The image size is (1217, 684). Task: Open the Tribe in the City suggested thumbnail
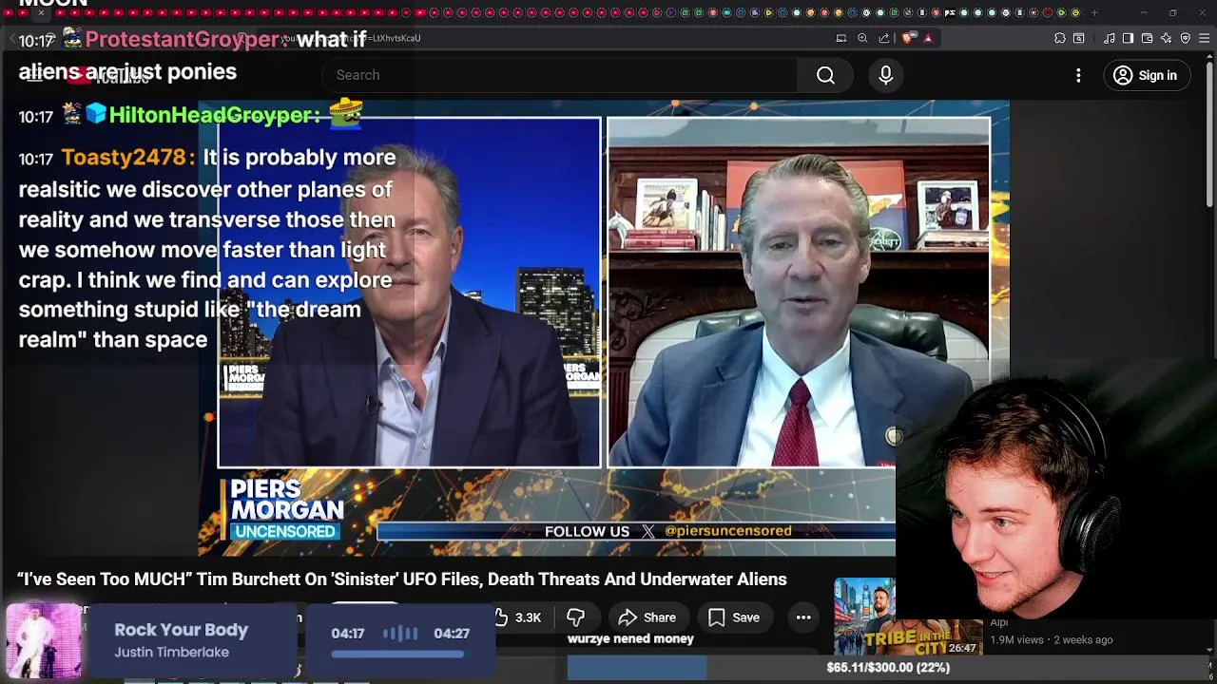tap(864, 617)
